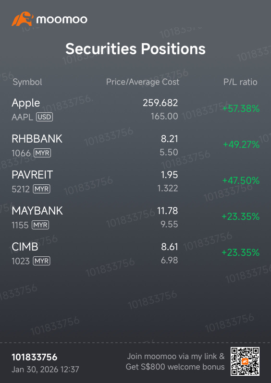Image resolution: width=271 pixels, height=383 pixels.
Task: Tap the QR code image
Action: 245,361
